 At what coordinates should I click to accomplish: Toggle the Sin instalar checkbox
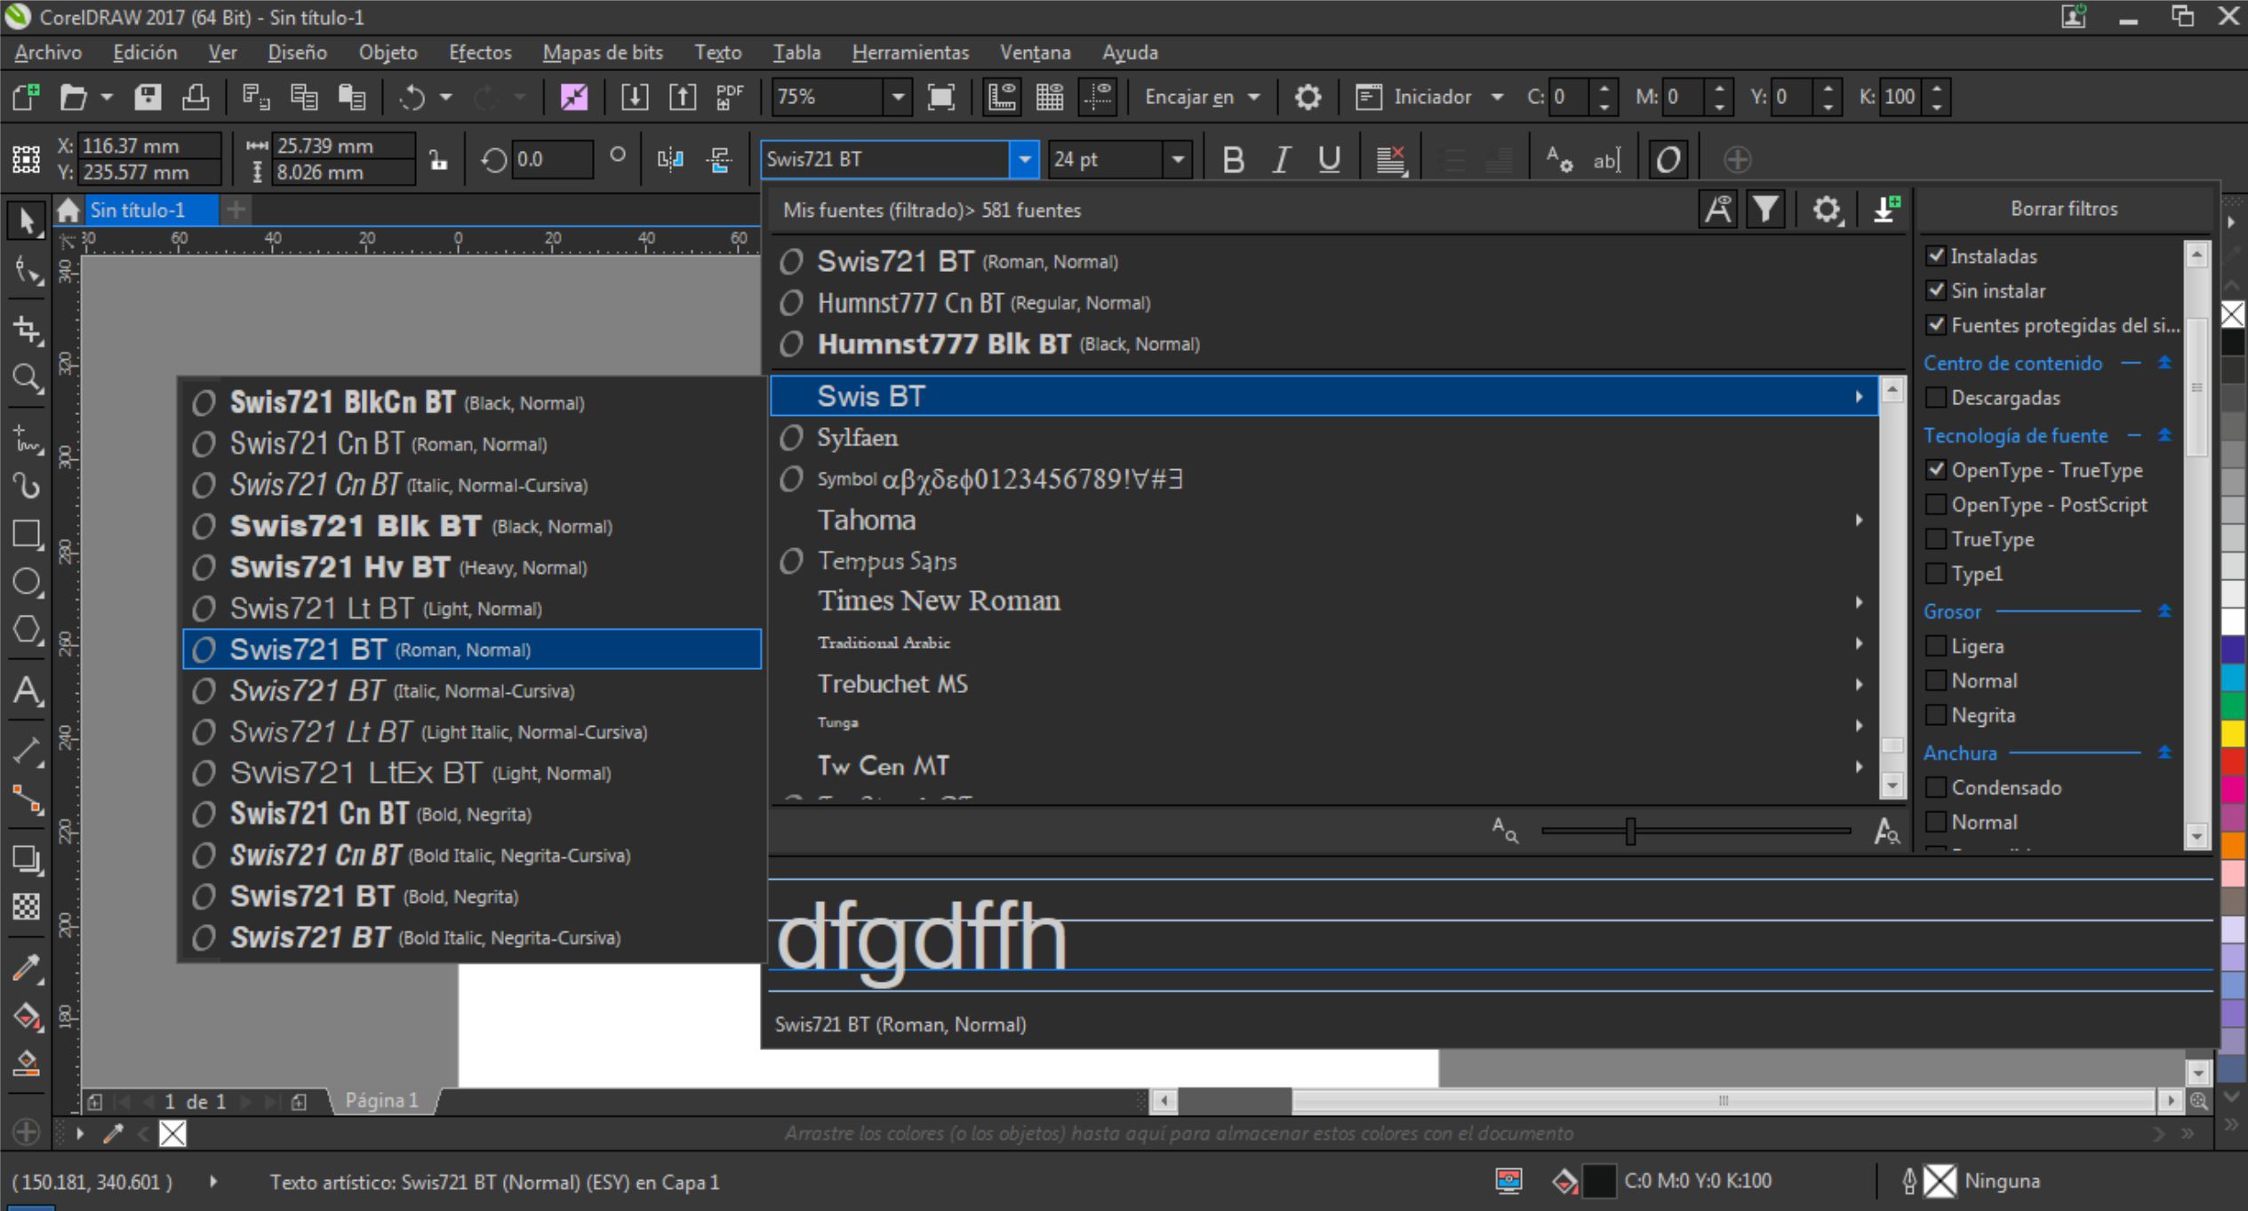1936,291
